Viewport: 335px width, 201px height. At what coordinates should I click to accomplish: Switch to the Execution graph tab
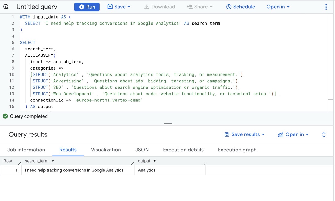[237, 150]
